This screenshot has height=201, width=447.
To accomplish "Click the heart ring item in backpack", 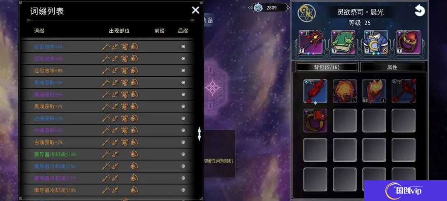I will tap(315, 120).
